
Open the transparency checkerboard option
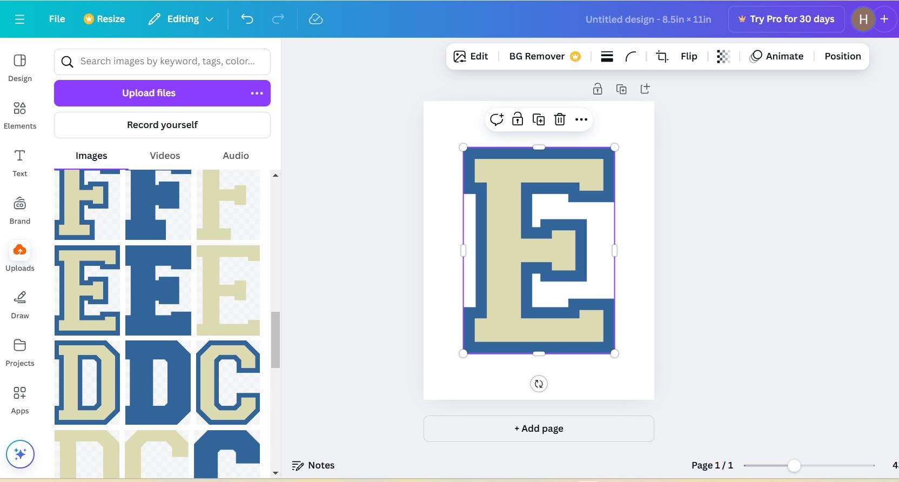pos(723,56)
